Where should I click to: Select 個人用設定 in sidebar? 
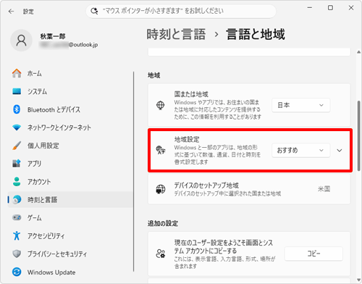[x=70, y=146]
